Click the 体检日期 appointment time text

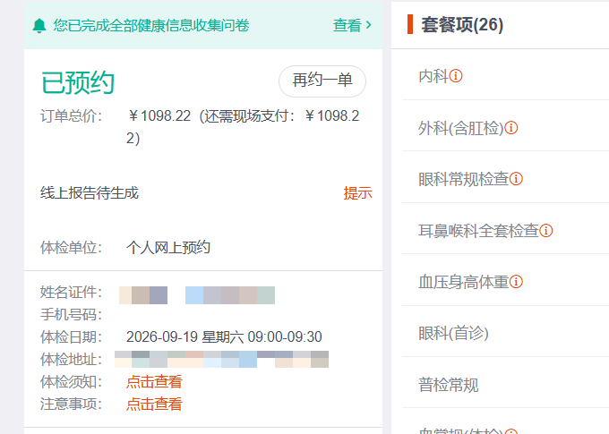224,337
